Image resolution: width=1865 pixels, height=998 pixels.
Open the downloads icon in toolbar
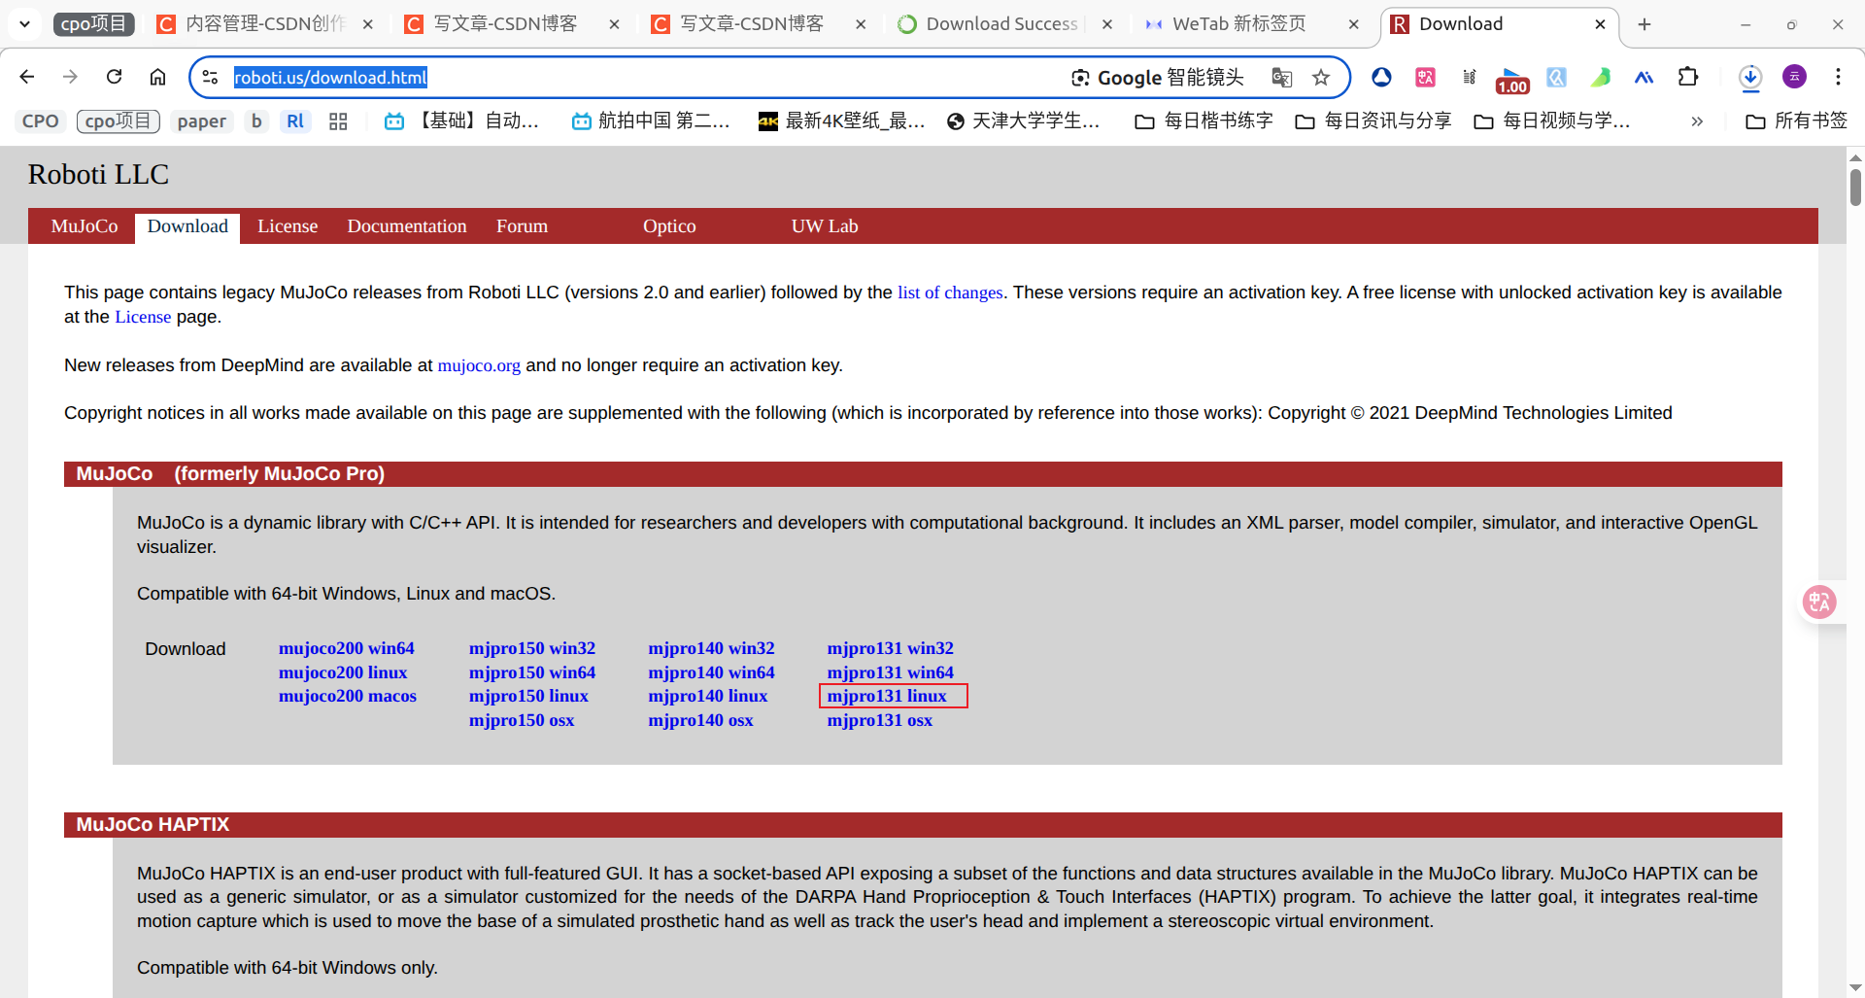(x=1750, y=77)
